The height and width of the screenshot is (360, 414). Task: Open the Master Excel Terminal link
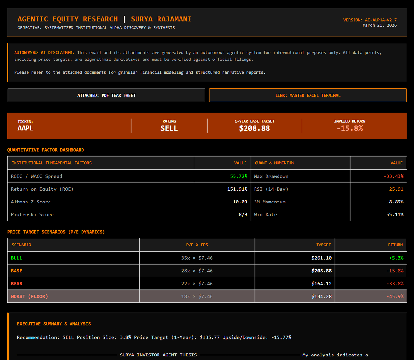point(308,95)
